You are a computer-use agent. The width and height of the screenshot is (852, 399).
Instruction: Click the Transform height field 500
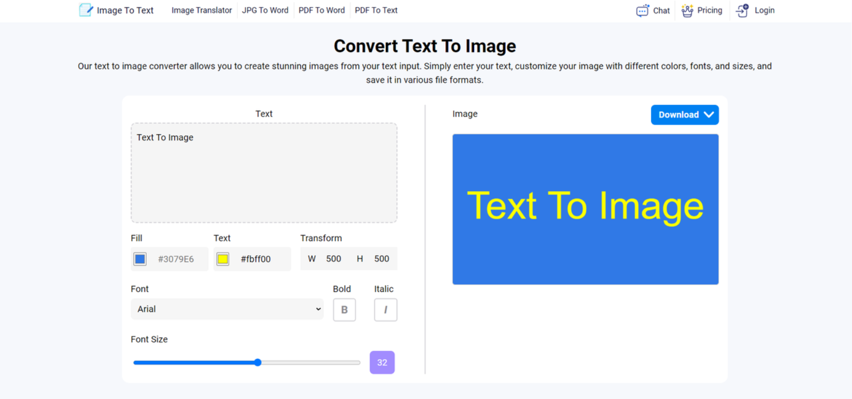(x=382, y=259)
